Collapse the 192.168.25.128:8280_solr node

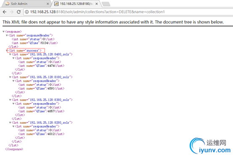tap(10, 122)
